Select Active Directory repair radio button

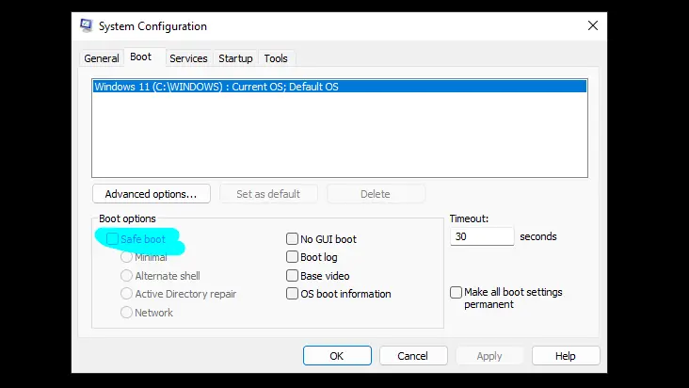click(x=126, y=294)
